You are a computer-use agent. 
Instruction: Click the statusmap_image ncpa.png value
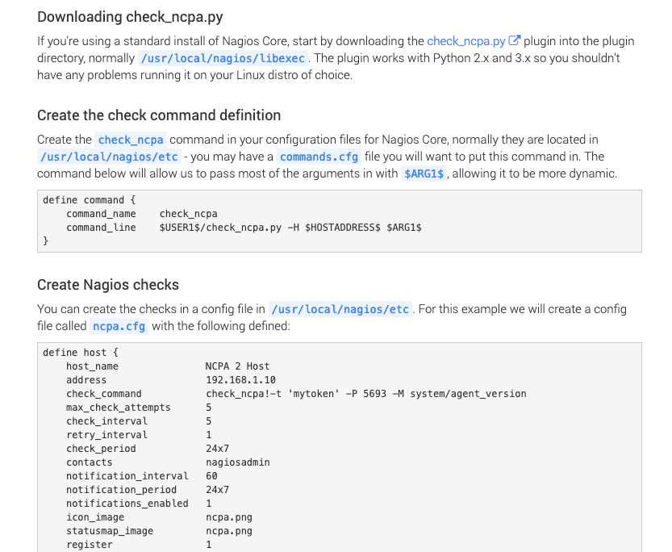[x=228, y=531]
